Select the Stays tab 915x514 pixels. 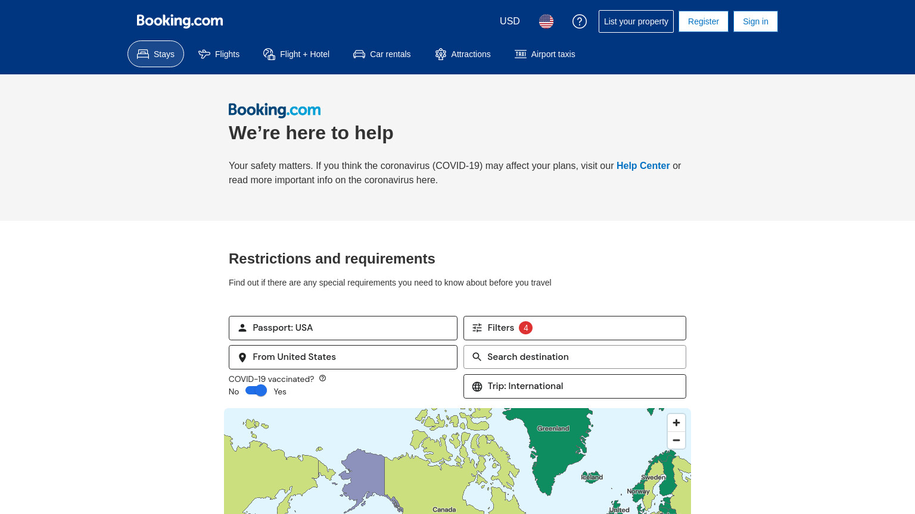(x=155, y=54)
